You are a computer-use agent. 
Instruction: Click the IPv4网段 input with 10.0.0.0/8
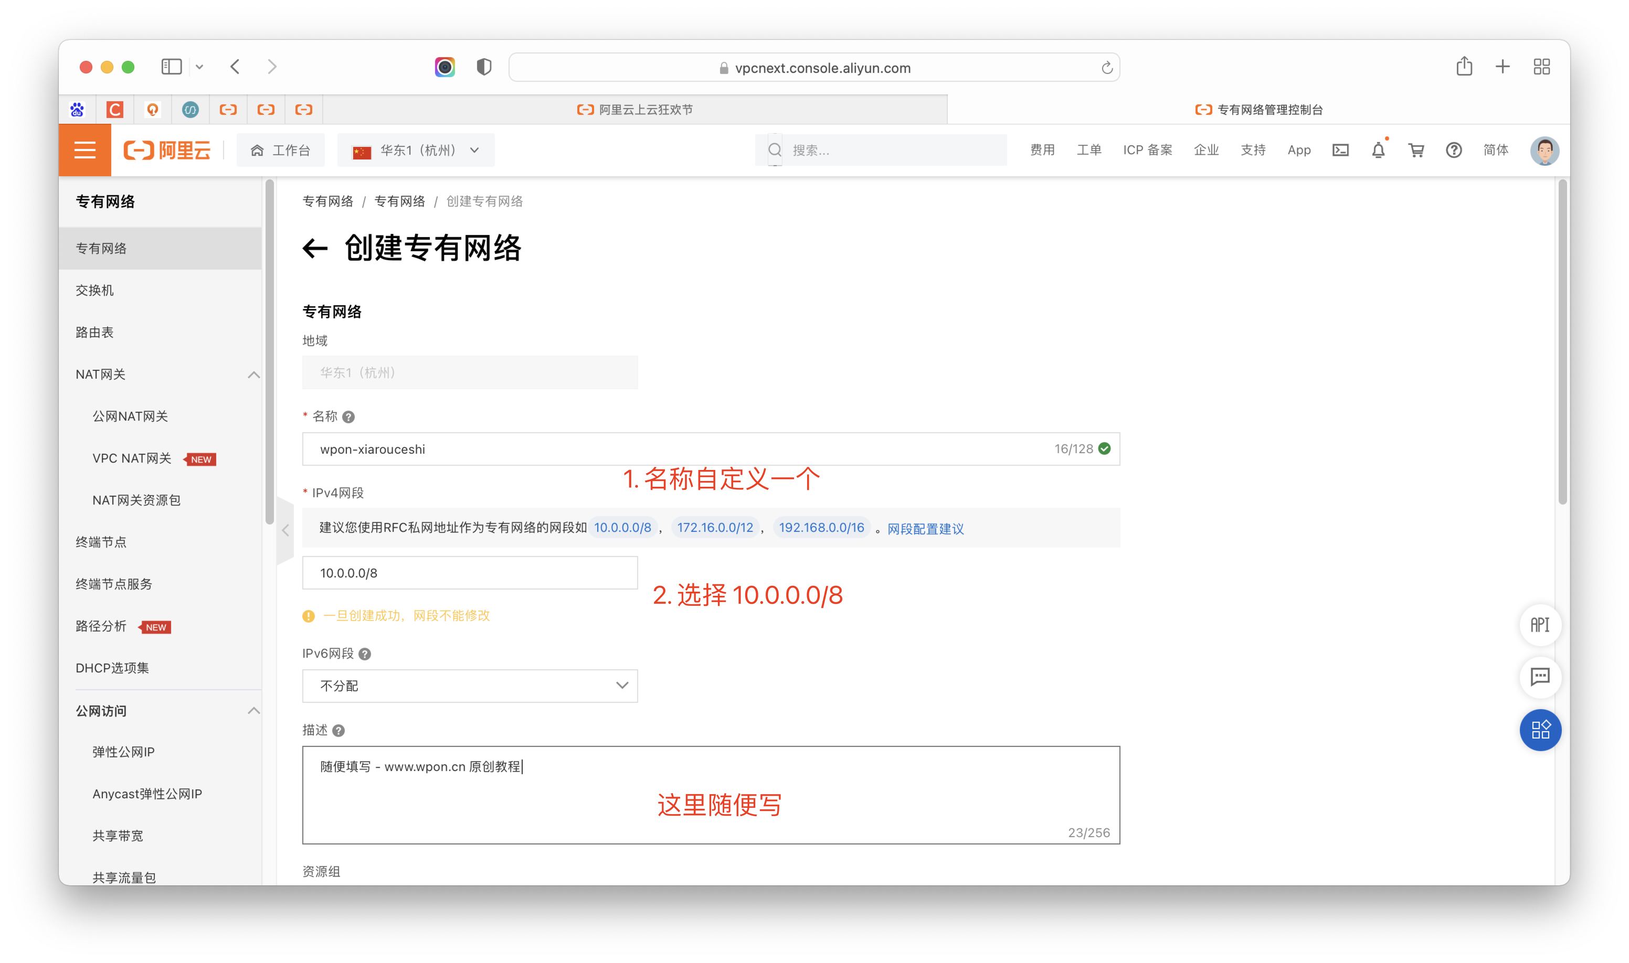coord(469,572)
